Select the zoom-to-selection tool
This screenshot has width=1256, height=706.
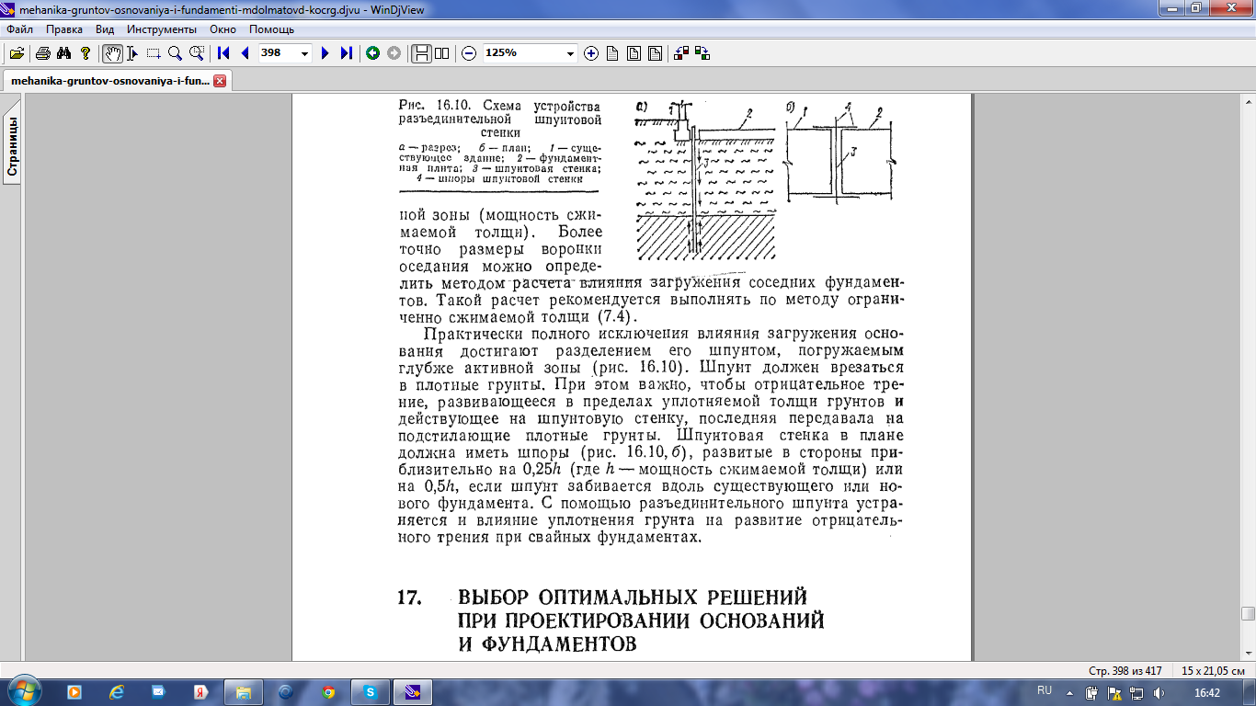(x=196, y=53)
